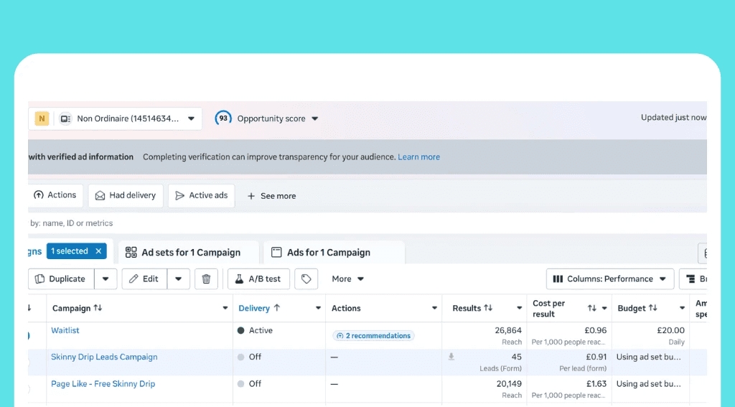Apply the Actions filter
Image resolution: width=735 pixels, height=407 pixels.
(56, 195)
